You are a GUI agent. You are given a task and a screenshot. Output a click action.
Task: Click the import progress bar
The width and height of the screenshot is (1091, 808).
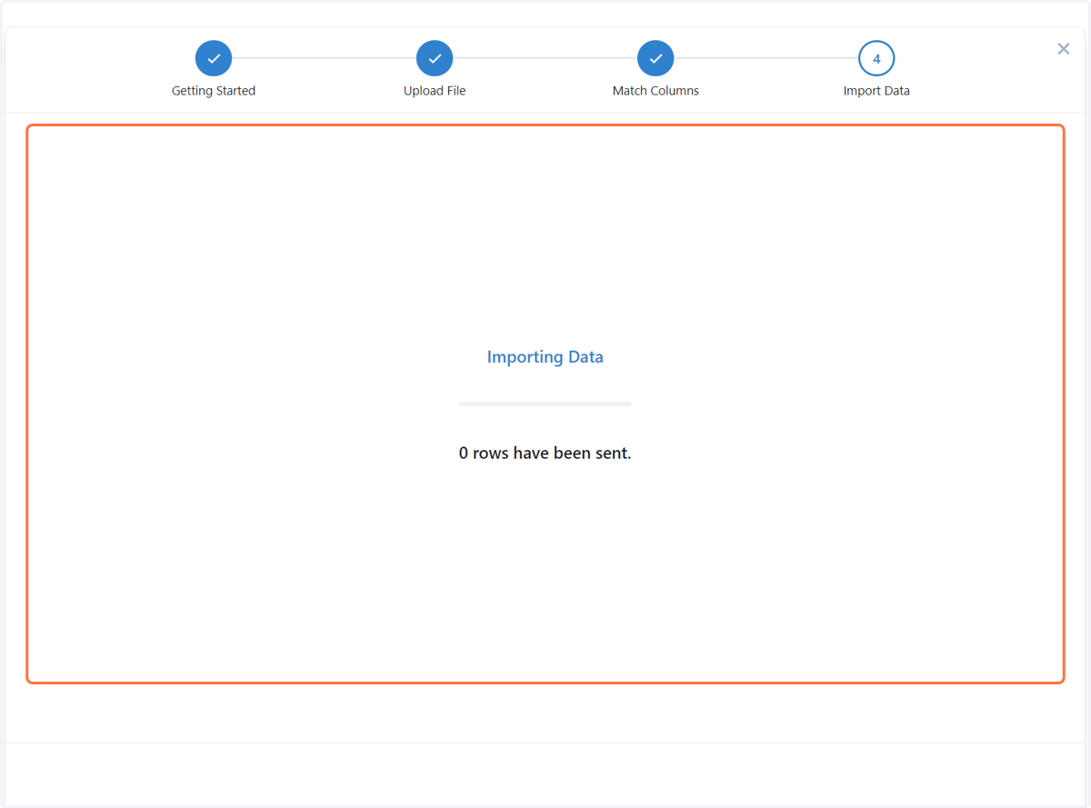(545, 404)
